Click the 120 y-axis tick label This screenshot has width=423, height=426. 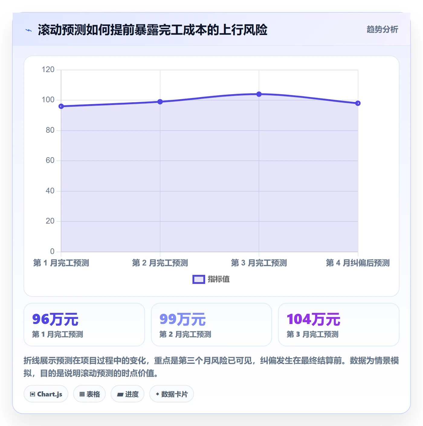(x=48, y=70)
